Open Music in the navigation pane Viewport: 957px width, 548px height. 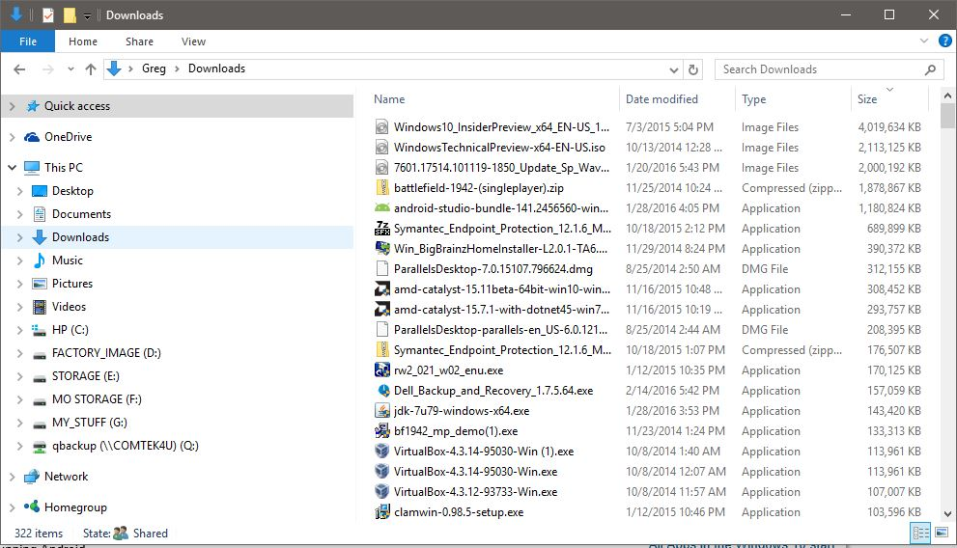click(x=68, y=260)
